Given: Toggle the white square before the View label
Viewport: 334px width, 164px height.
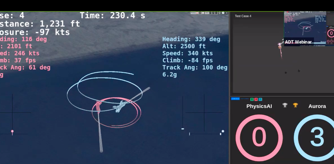Looking at the screenshot, I should [x=203, y=13].
